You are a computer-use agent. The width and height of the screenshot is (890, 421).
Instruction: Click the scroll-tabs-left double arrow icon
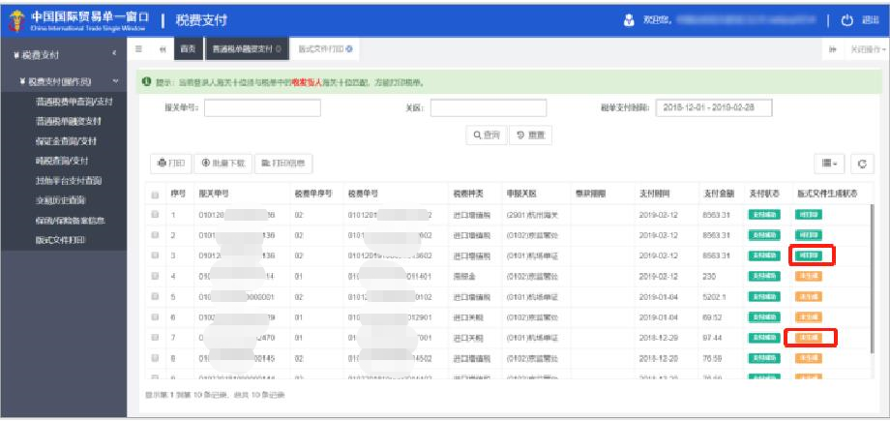tap(162, 49)
